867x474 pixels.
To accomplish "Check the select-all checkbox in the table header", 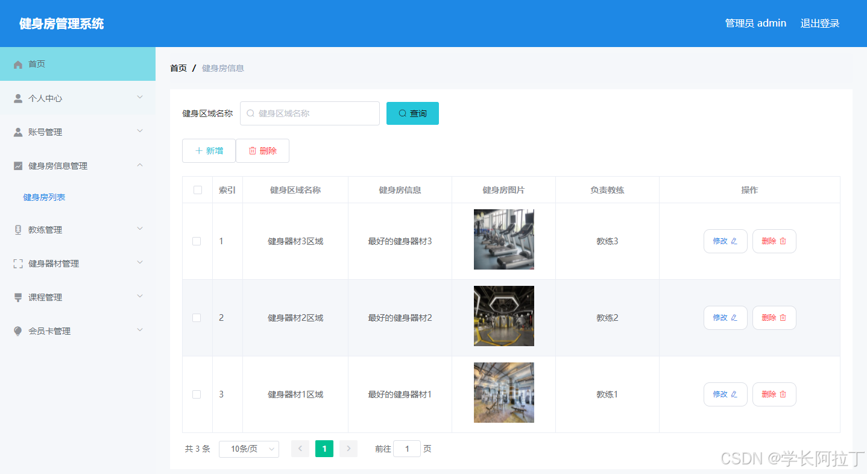I will pos(197,189).
